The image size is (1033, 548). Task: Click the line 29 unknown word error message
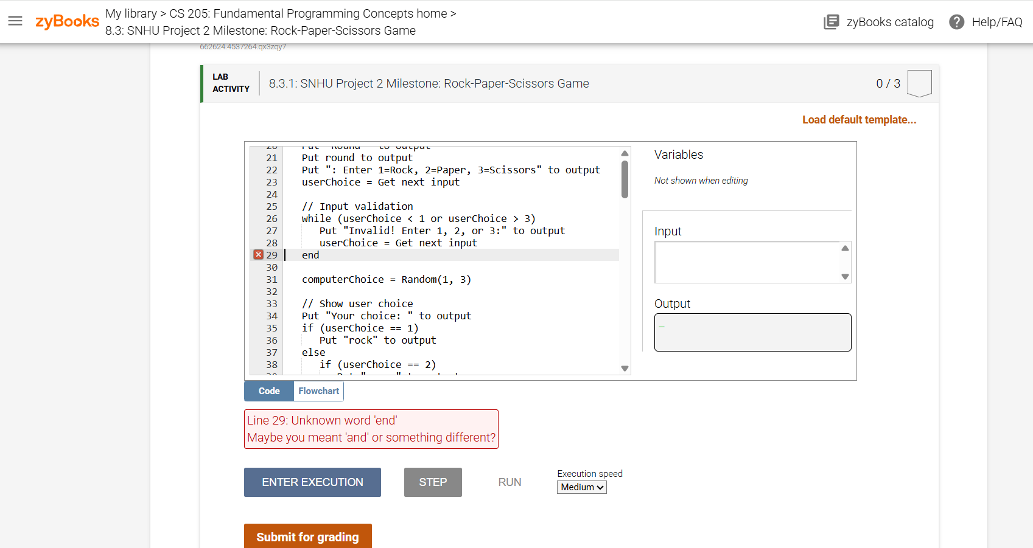coord(371,429)
